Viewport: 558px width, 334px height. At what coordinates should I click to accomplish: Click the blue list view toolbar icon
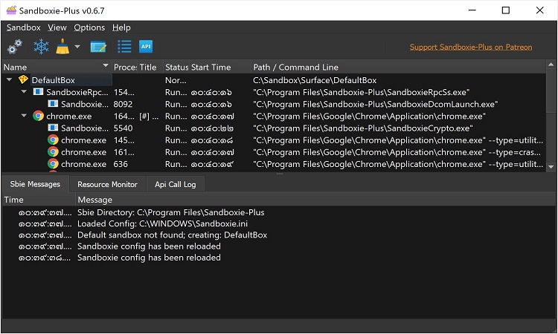tap(124, 47)
